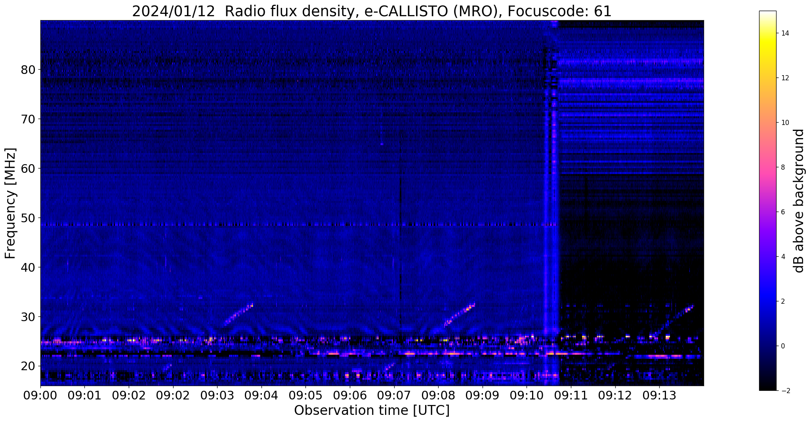This screenshot has width=811, height=422.
Task: Click the 'Observation time [UTC]' x-axis label
Action: click(372, 411)
